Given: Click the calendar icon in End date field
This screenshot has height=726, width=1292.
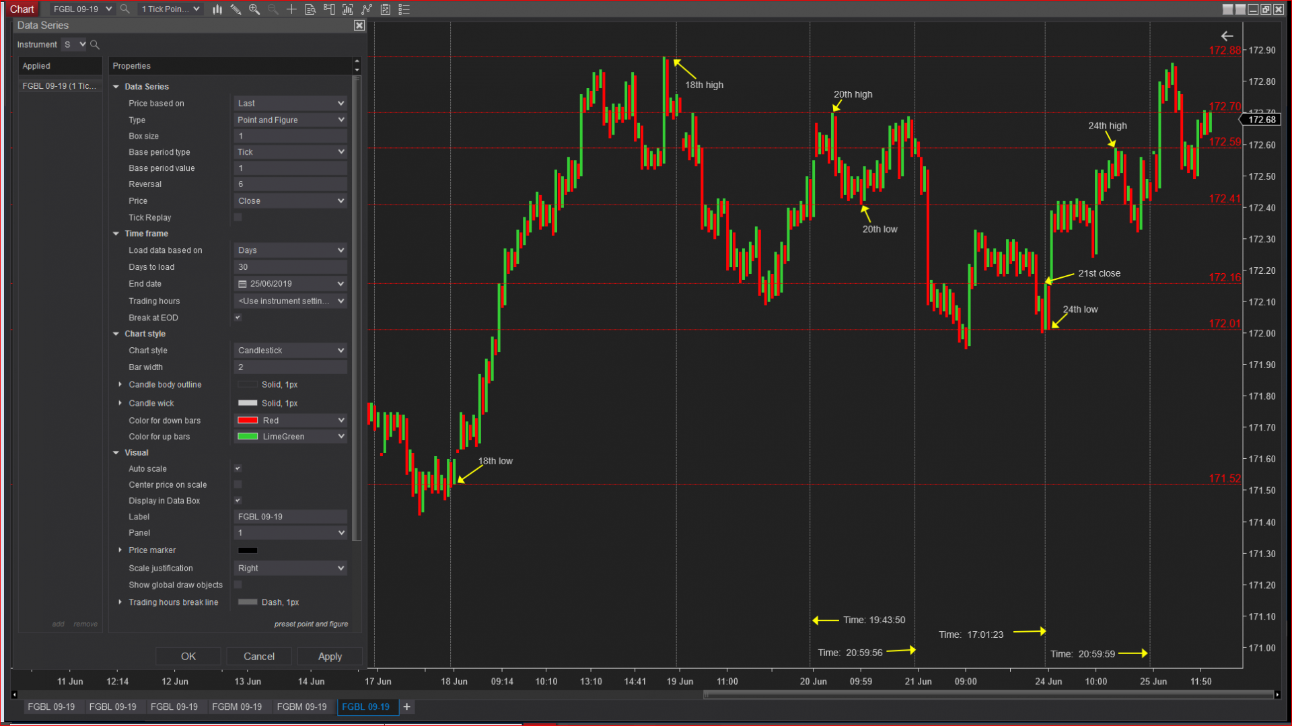Looking at the screenshot, I should (x=243, y=284).
